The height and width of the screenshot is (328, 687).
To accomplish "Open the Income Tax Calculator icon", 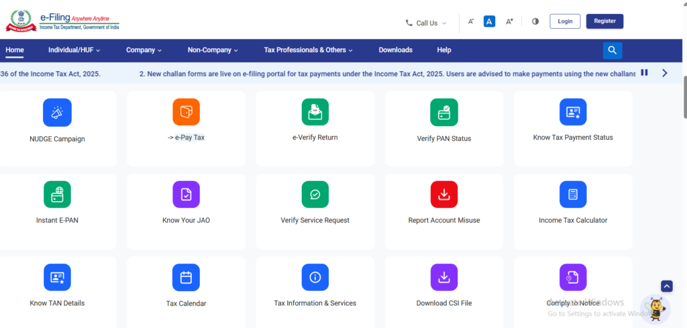I will coord(572,195).
